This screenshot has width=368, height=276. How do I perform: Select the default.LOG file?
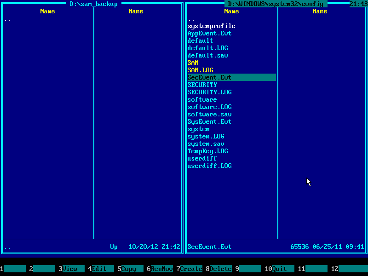[x=208, y=48]
